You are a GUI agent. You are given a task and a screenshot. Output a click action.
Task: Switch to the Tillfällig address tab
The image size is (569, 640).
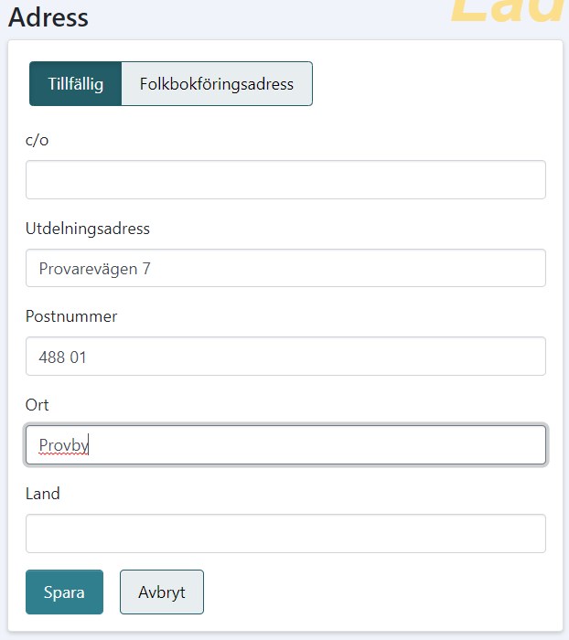point(75,84)
